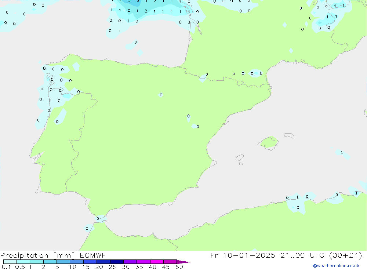Click the Menorca island outline

(x=289, y=136)
